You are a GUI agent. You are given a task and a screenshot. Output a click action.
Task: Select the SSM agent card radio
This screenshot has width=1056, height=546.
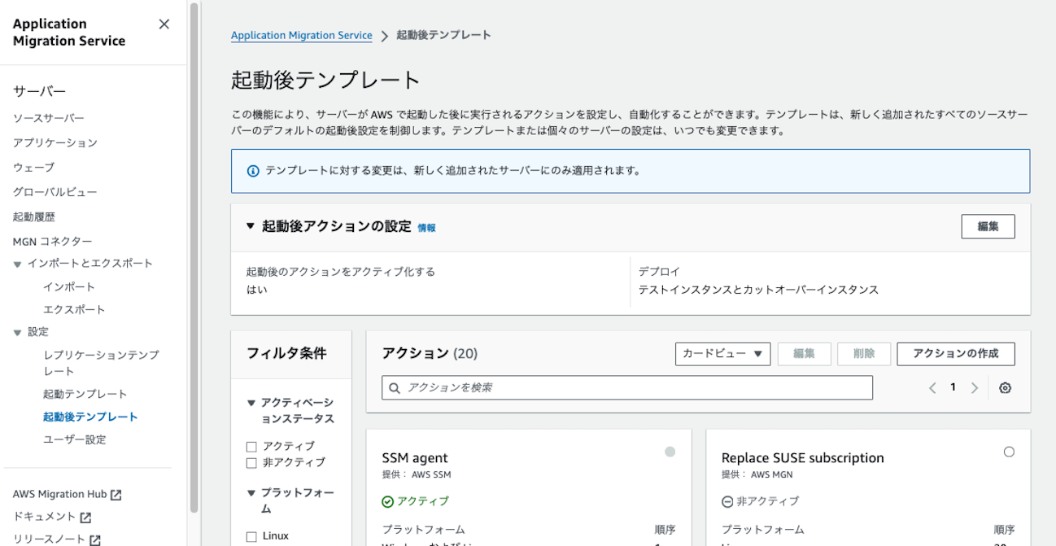click(x=670, y=452)
